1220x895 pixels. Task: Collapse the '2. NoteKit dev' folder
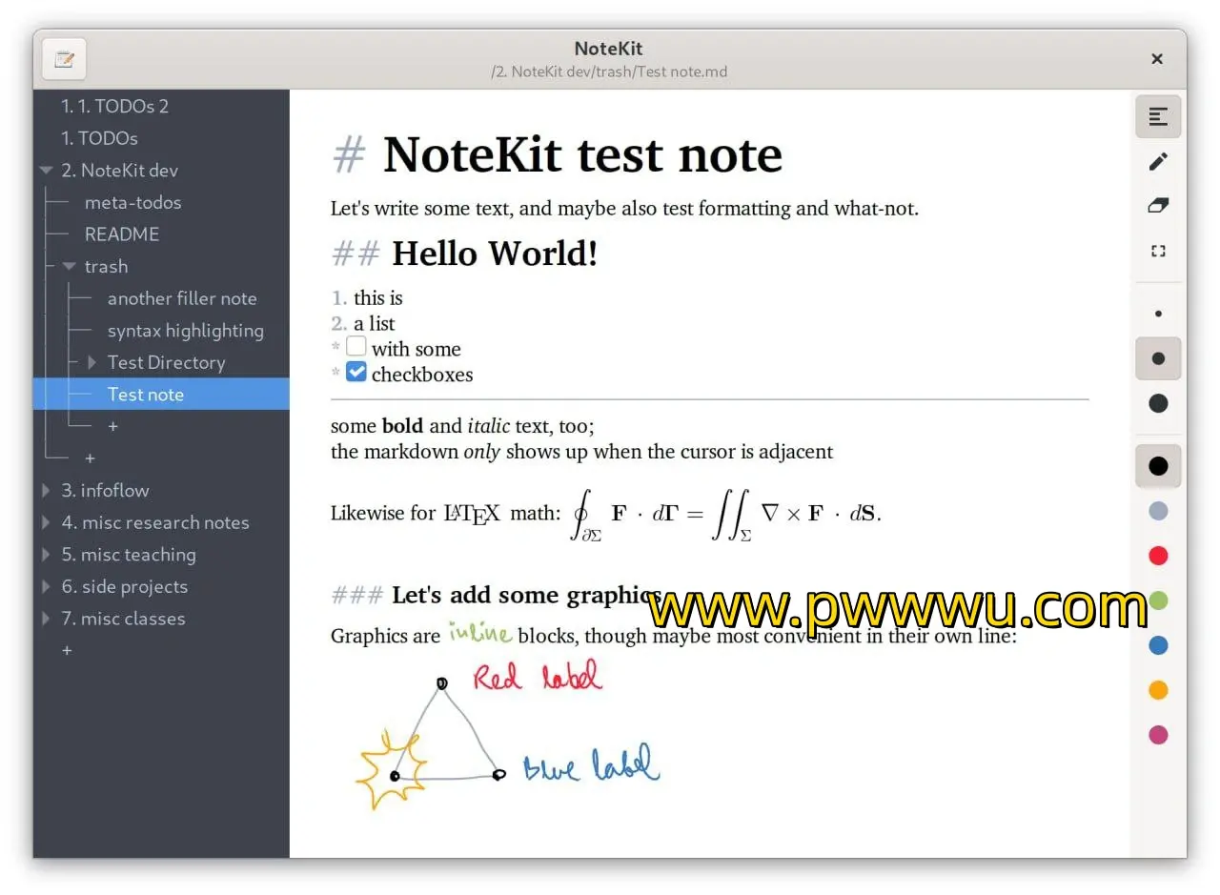(x=46, y=171)
